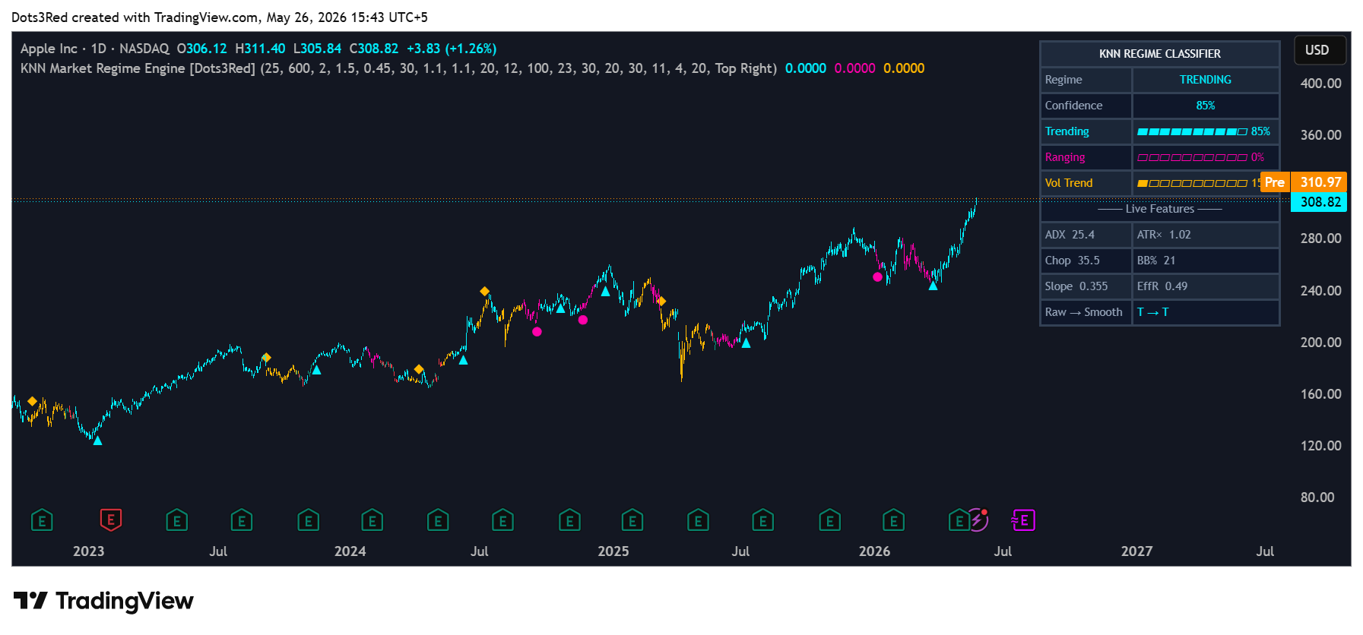Screen dimensions: 1363x635
Task: Click the ATR× 1.02 cell
Action: click(x=1206, y=235)
